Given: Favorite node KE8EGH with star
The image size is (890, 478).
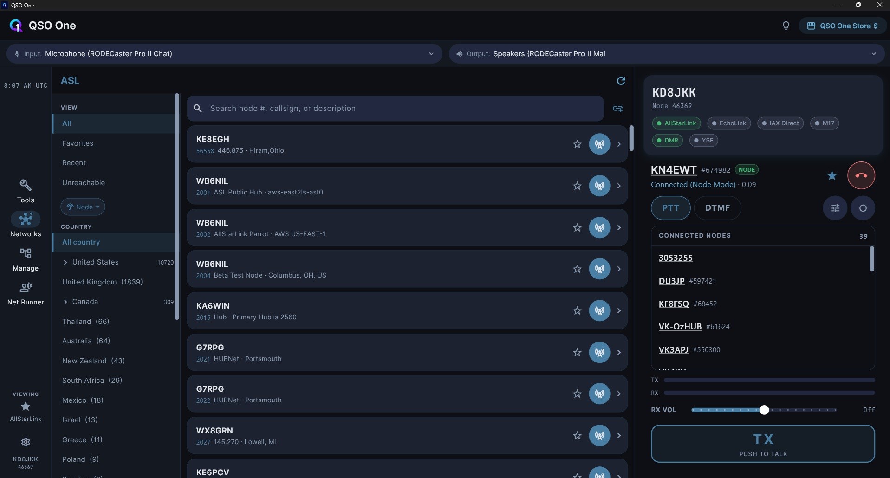Looking at the screenshot, I should 577,144.
